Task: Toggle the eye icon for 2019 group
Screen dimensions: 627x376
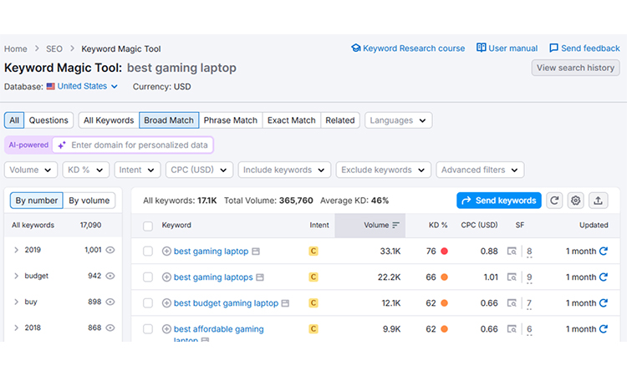Action: point(110,250)
